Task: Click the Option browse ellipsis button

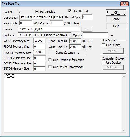Action: [x=112, y=35]
